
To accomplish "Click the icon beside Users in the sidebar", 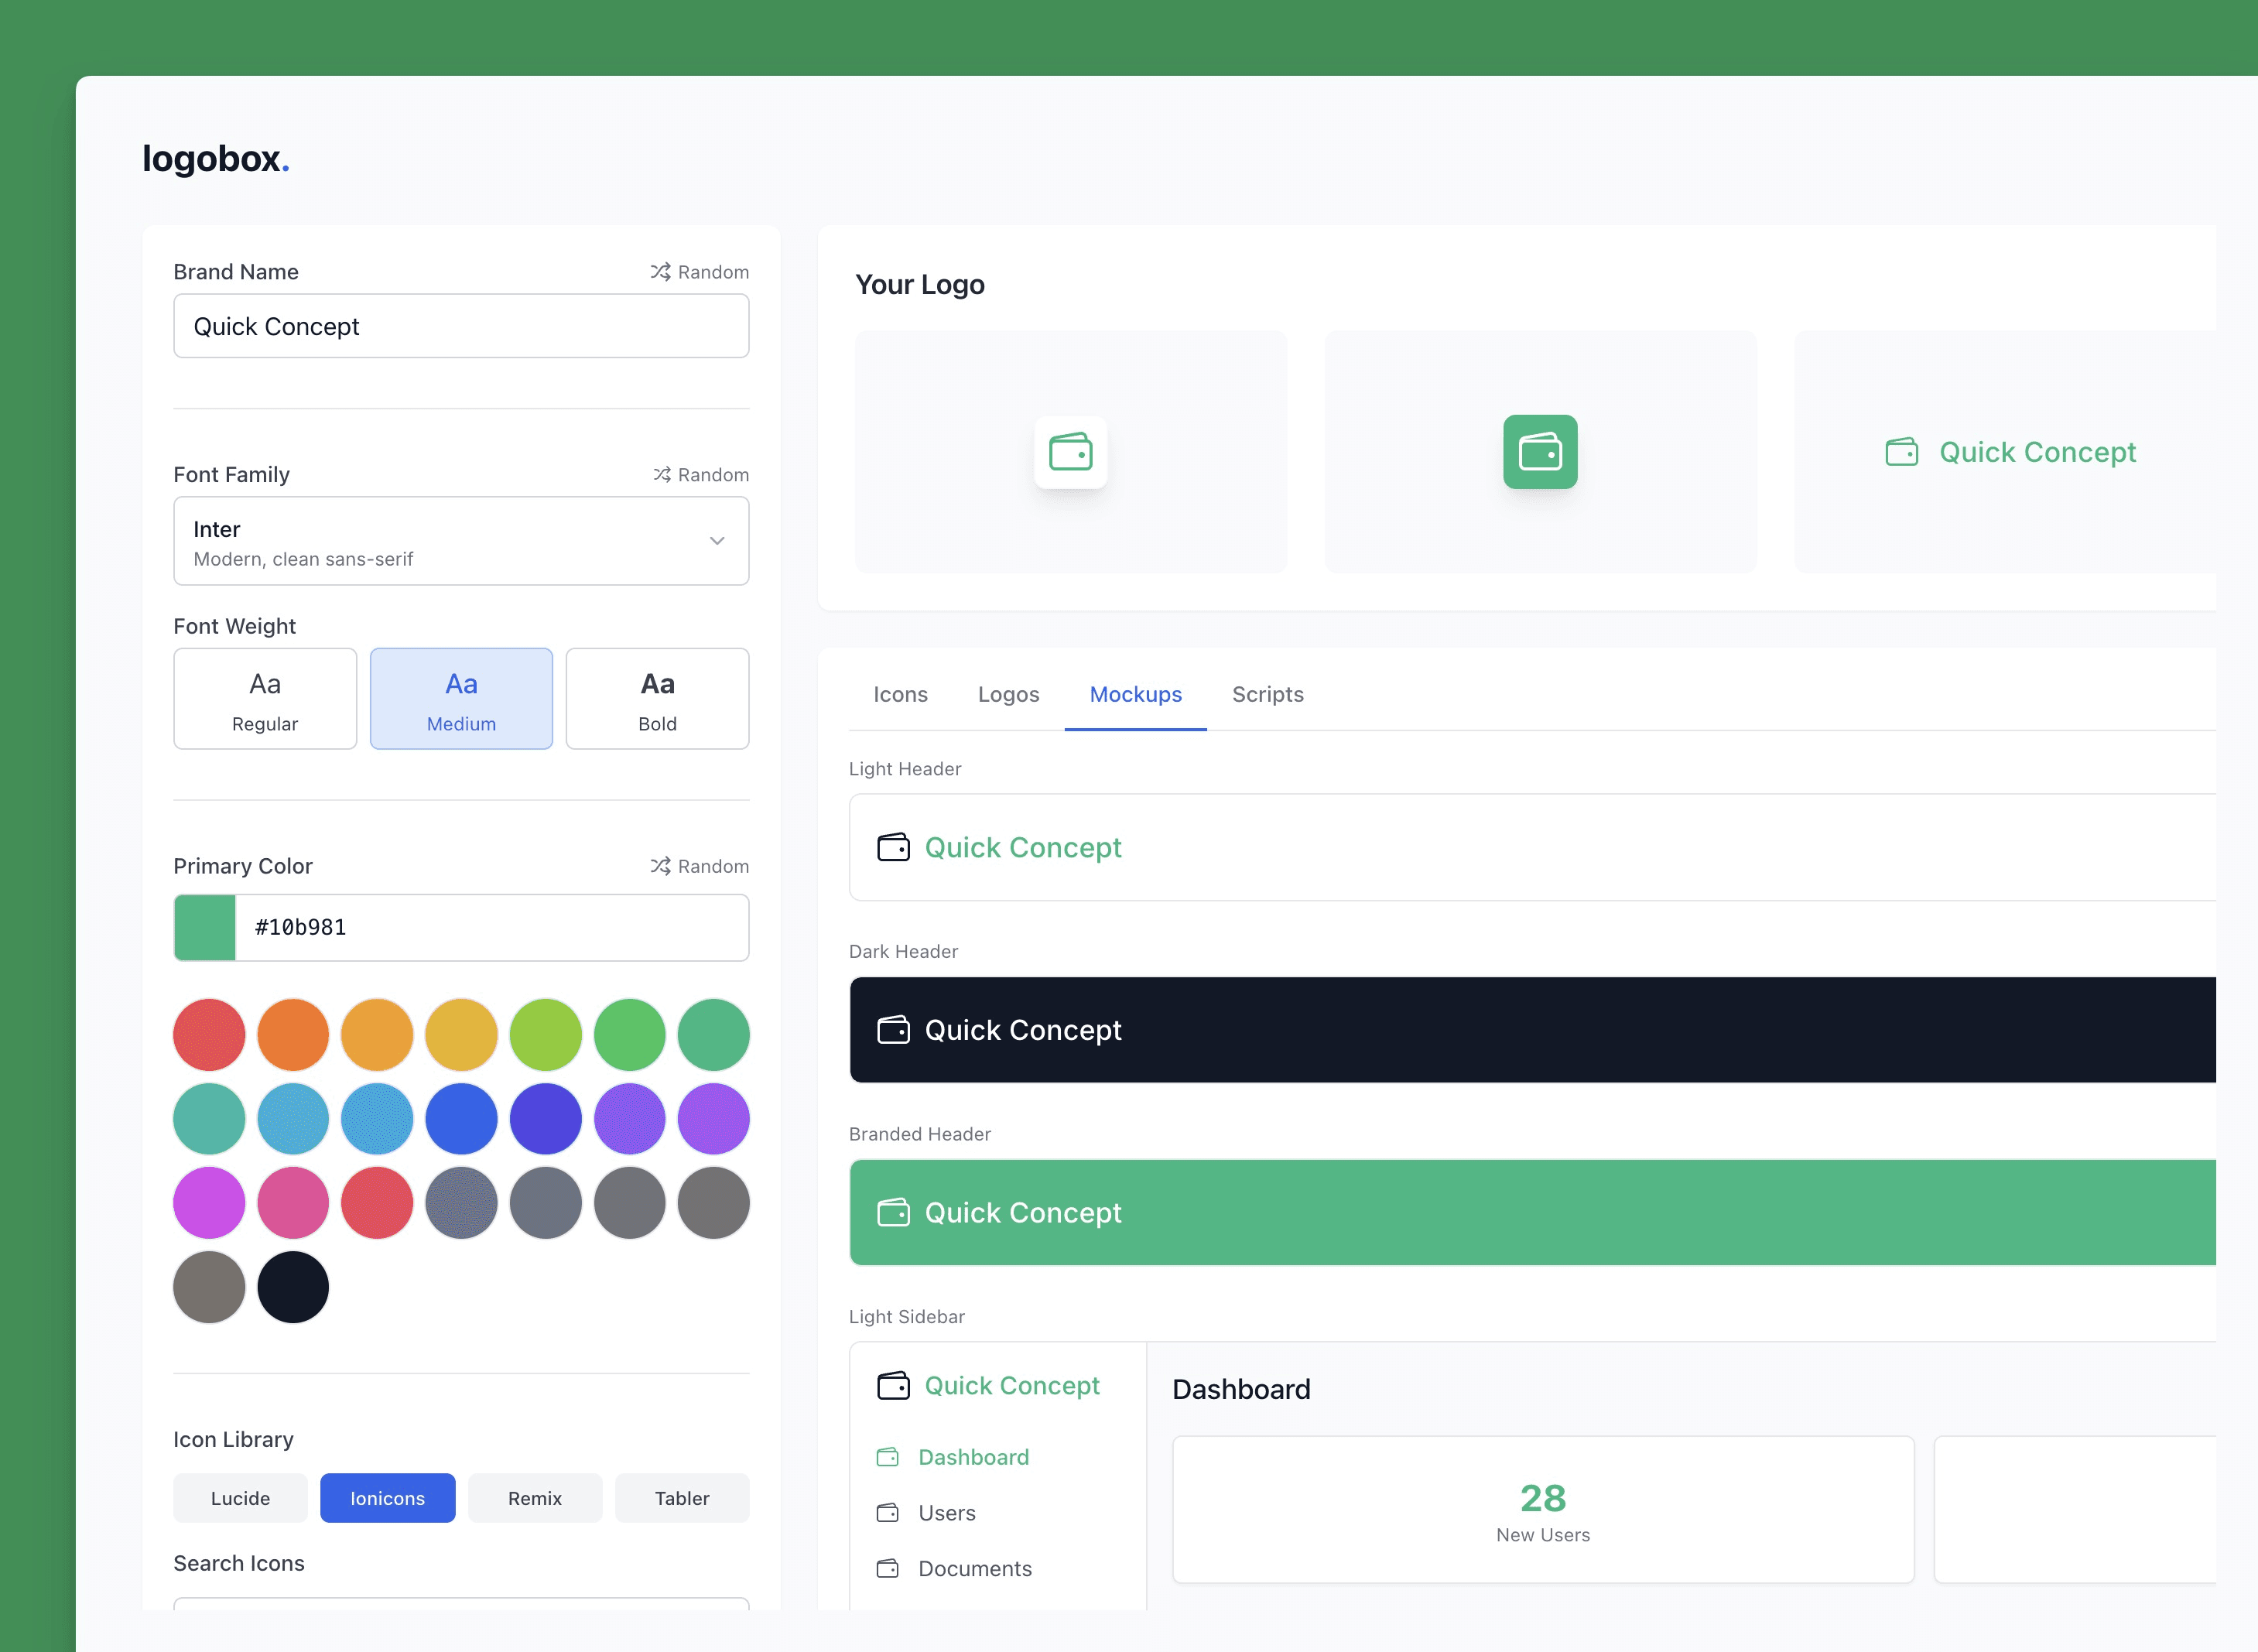I will click(887, 1513).
